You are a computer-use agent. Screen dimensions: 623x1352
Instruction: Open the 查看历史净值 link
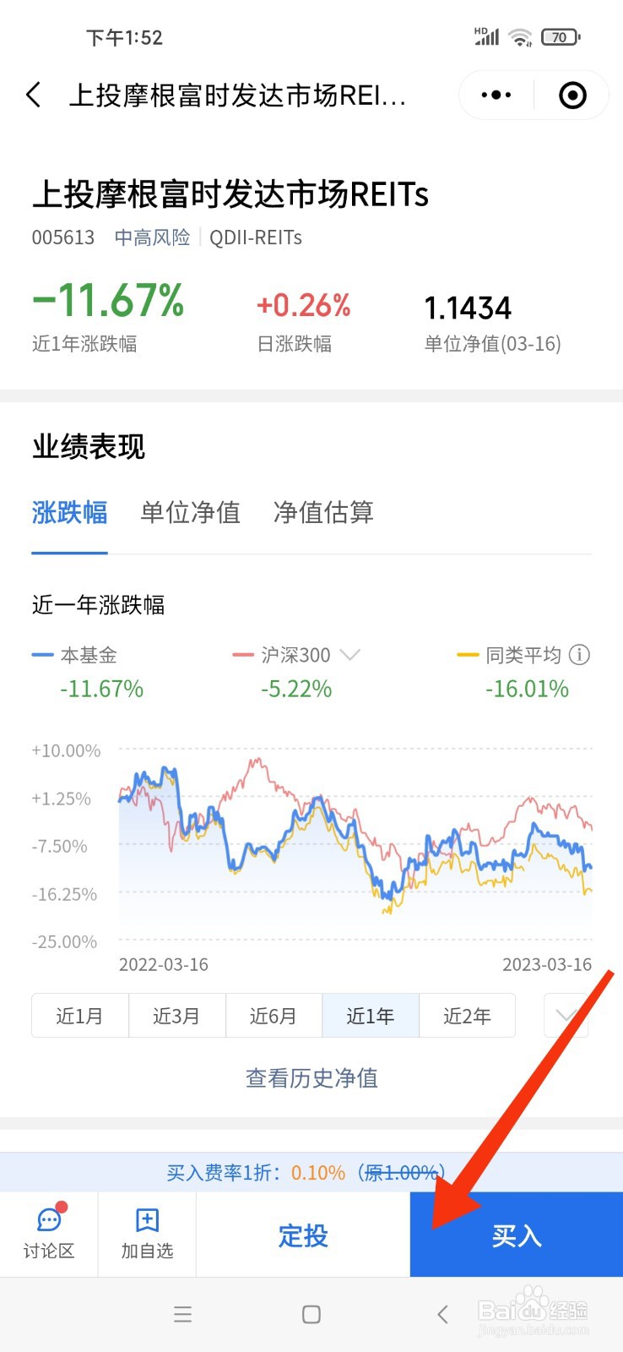point(311,1077)
